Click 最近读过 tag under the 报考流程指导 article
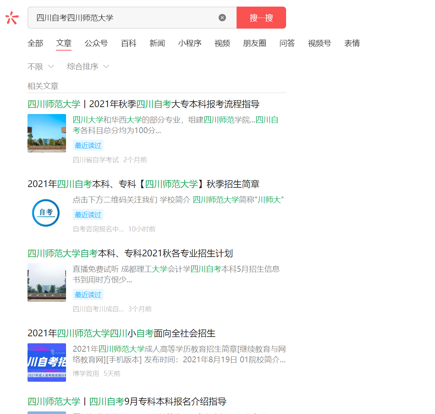 pyautogui.click(x=88, y=145)
